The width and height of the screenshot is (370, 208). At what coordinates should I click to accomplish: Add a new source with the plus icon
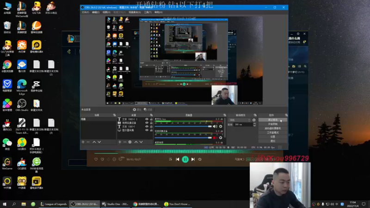(x=120, y=142)
